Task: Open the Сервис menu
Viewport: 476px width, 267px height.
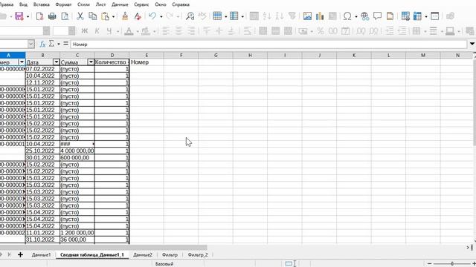Action: tap(141, 4)
